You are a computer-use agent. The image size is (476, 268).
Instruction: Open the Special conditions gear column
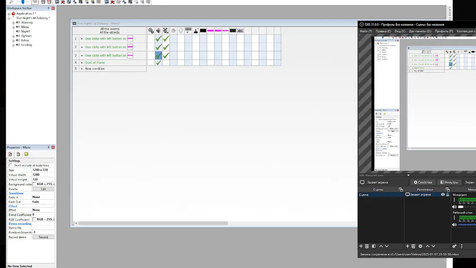[151, 31]
